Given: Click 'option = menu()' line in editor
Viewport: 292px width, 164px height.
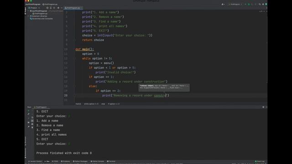Looking at the screenshot, I should [101, 63].
